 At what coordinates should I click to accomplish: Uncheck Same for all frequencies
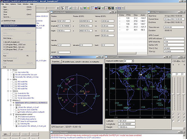tap(16, 121)
